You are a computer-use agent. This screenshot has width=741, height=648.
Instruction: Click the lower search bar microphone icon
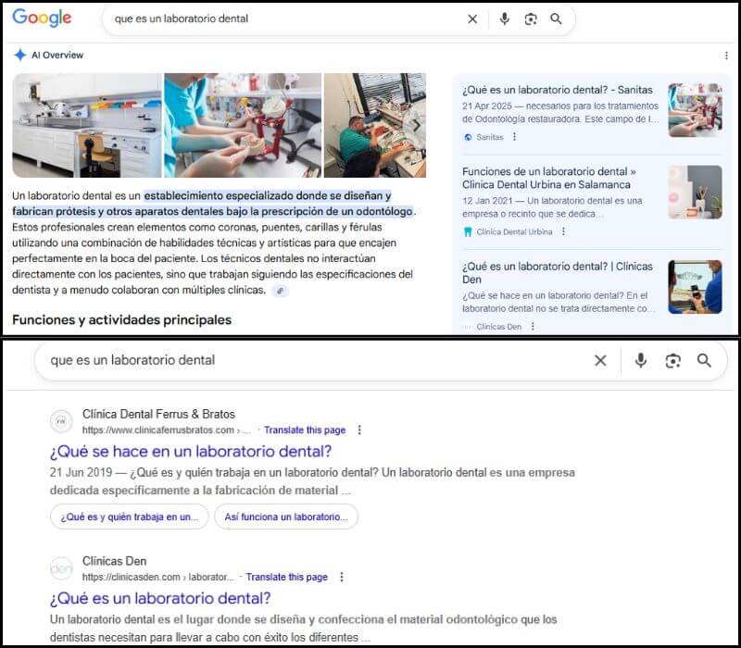click(642, 361)
